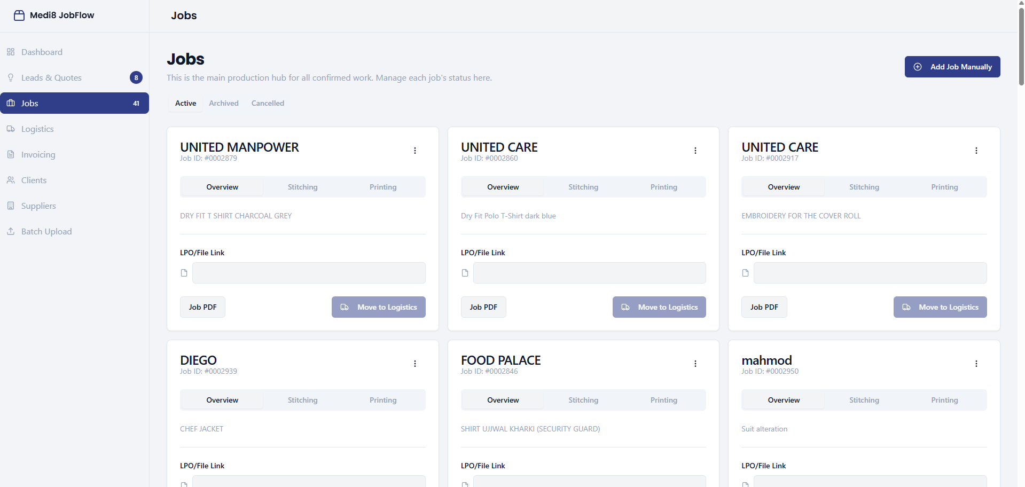Click the Job ID #0002879 text
This screenshot has width=1025, height=487.
point(208,158)
